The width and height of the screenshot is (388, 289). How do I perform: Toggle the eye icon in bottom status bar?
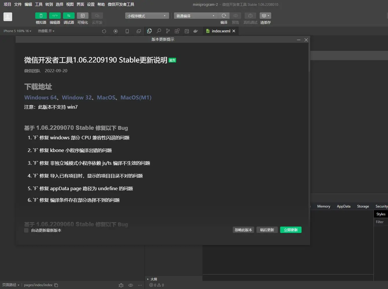tap(131, 285)
